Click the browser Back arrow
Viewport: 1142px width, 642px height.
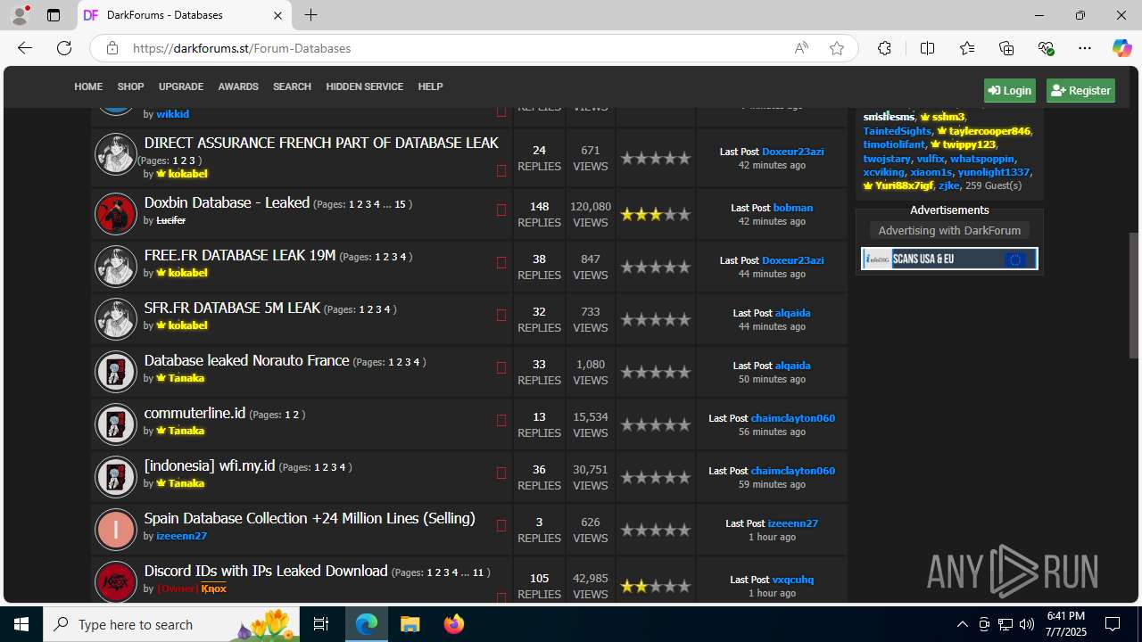coord(25,48)
